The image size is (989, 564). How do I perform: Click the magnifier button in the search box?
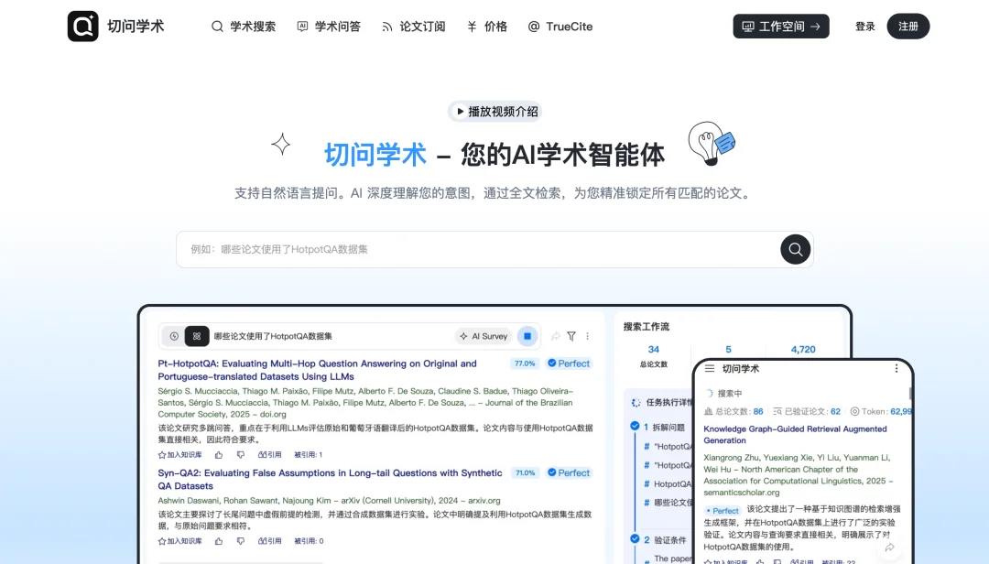(x=795, y=249)
